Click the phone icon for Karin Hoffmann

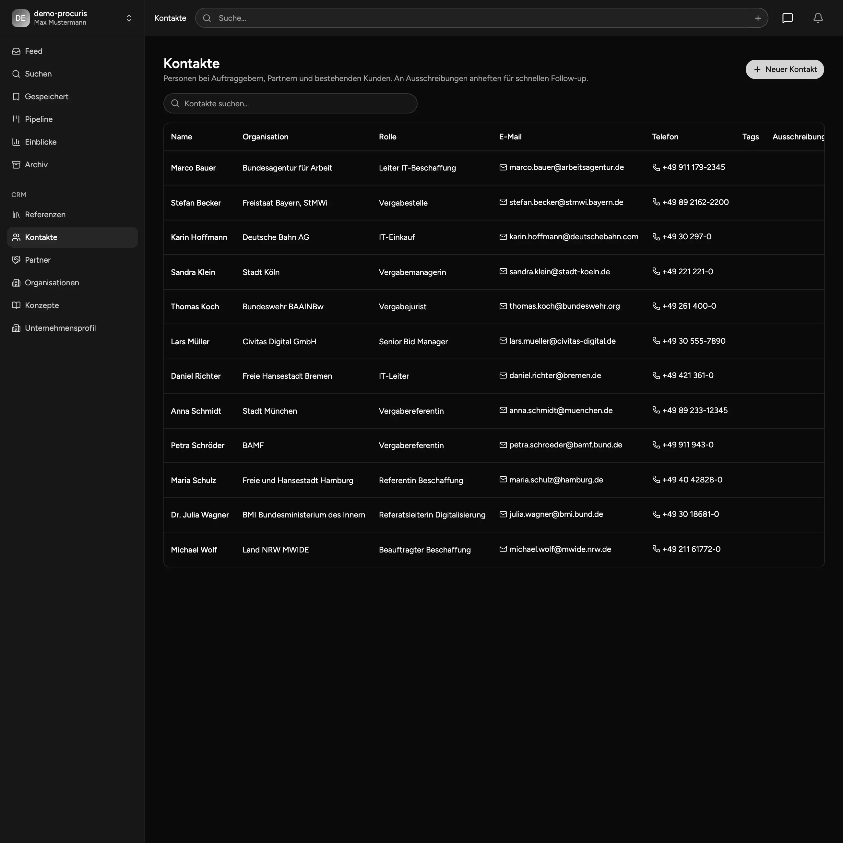656,236
